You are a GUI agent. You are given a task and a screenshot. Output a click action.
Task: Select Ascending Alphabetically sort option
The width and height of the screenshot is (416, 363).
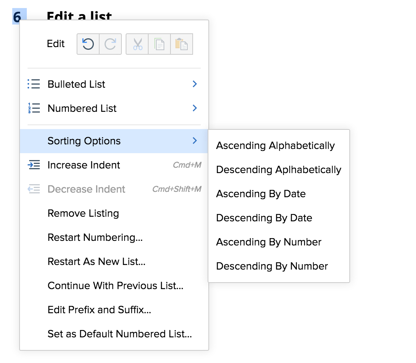[275, 146]
